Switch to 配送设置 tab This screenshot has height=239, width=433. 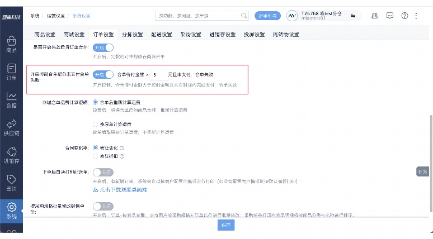pos(162,35)
